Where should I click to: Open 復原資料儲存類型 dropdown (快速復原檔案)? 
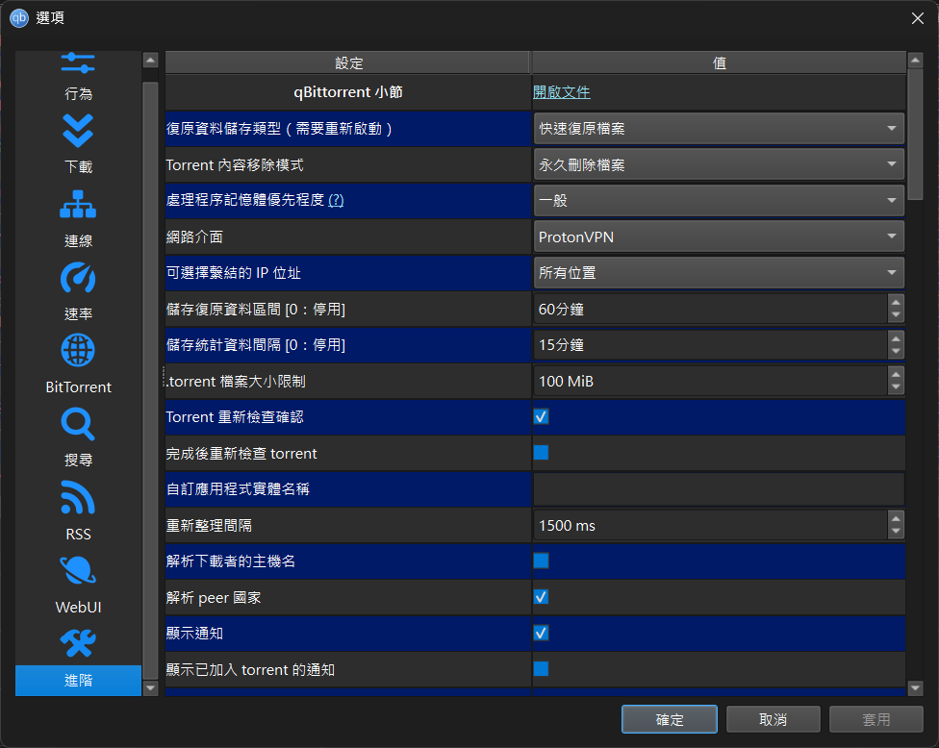click(719, 129)
